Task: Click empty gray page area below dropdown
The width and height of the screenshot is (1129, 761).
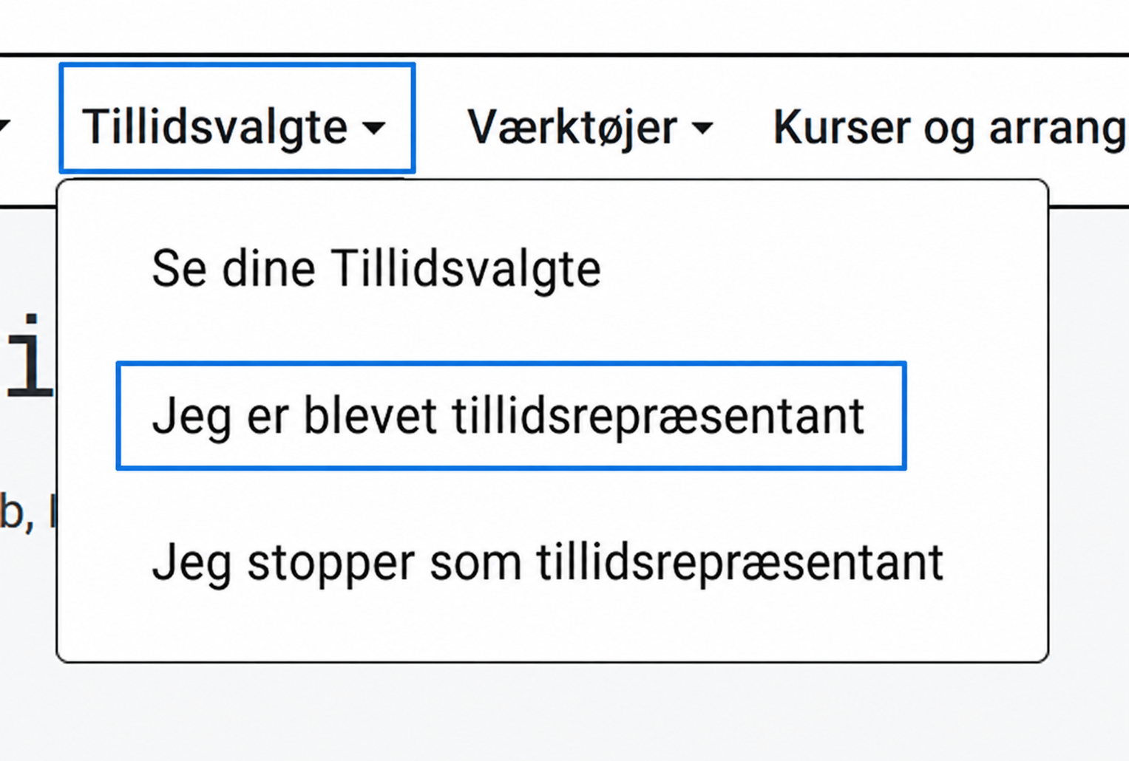Action: point(562,713)
